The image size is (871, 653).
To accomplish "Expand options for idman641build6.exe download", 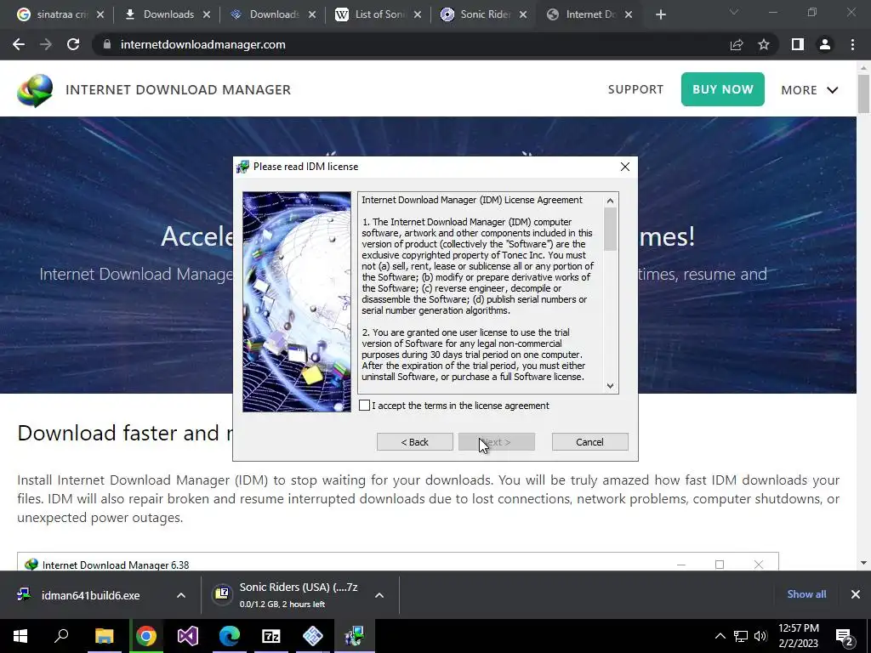I will pyautogui.click(x=181, y=595).
